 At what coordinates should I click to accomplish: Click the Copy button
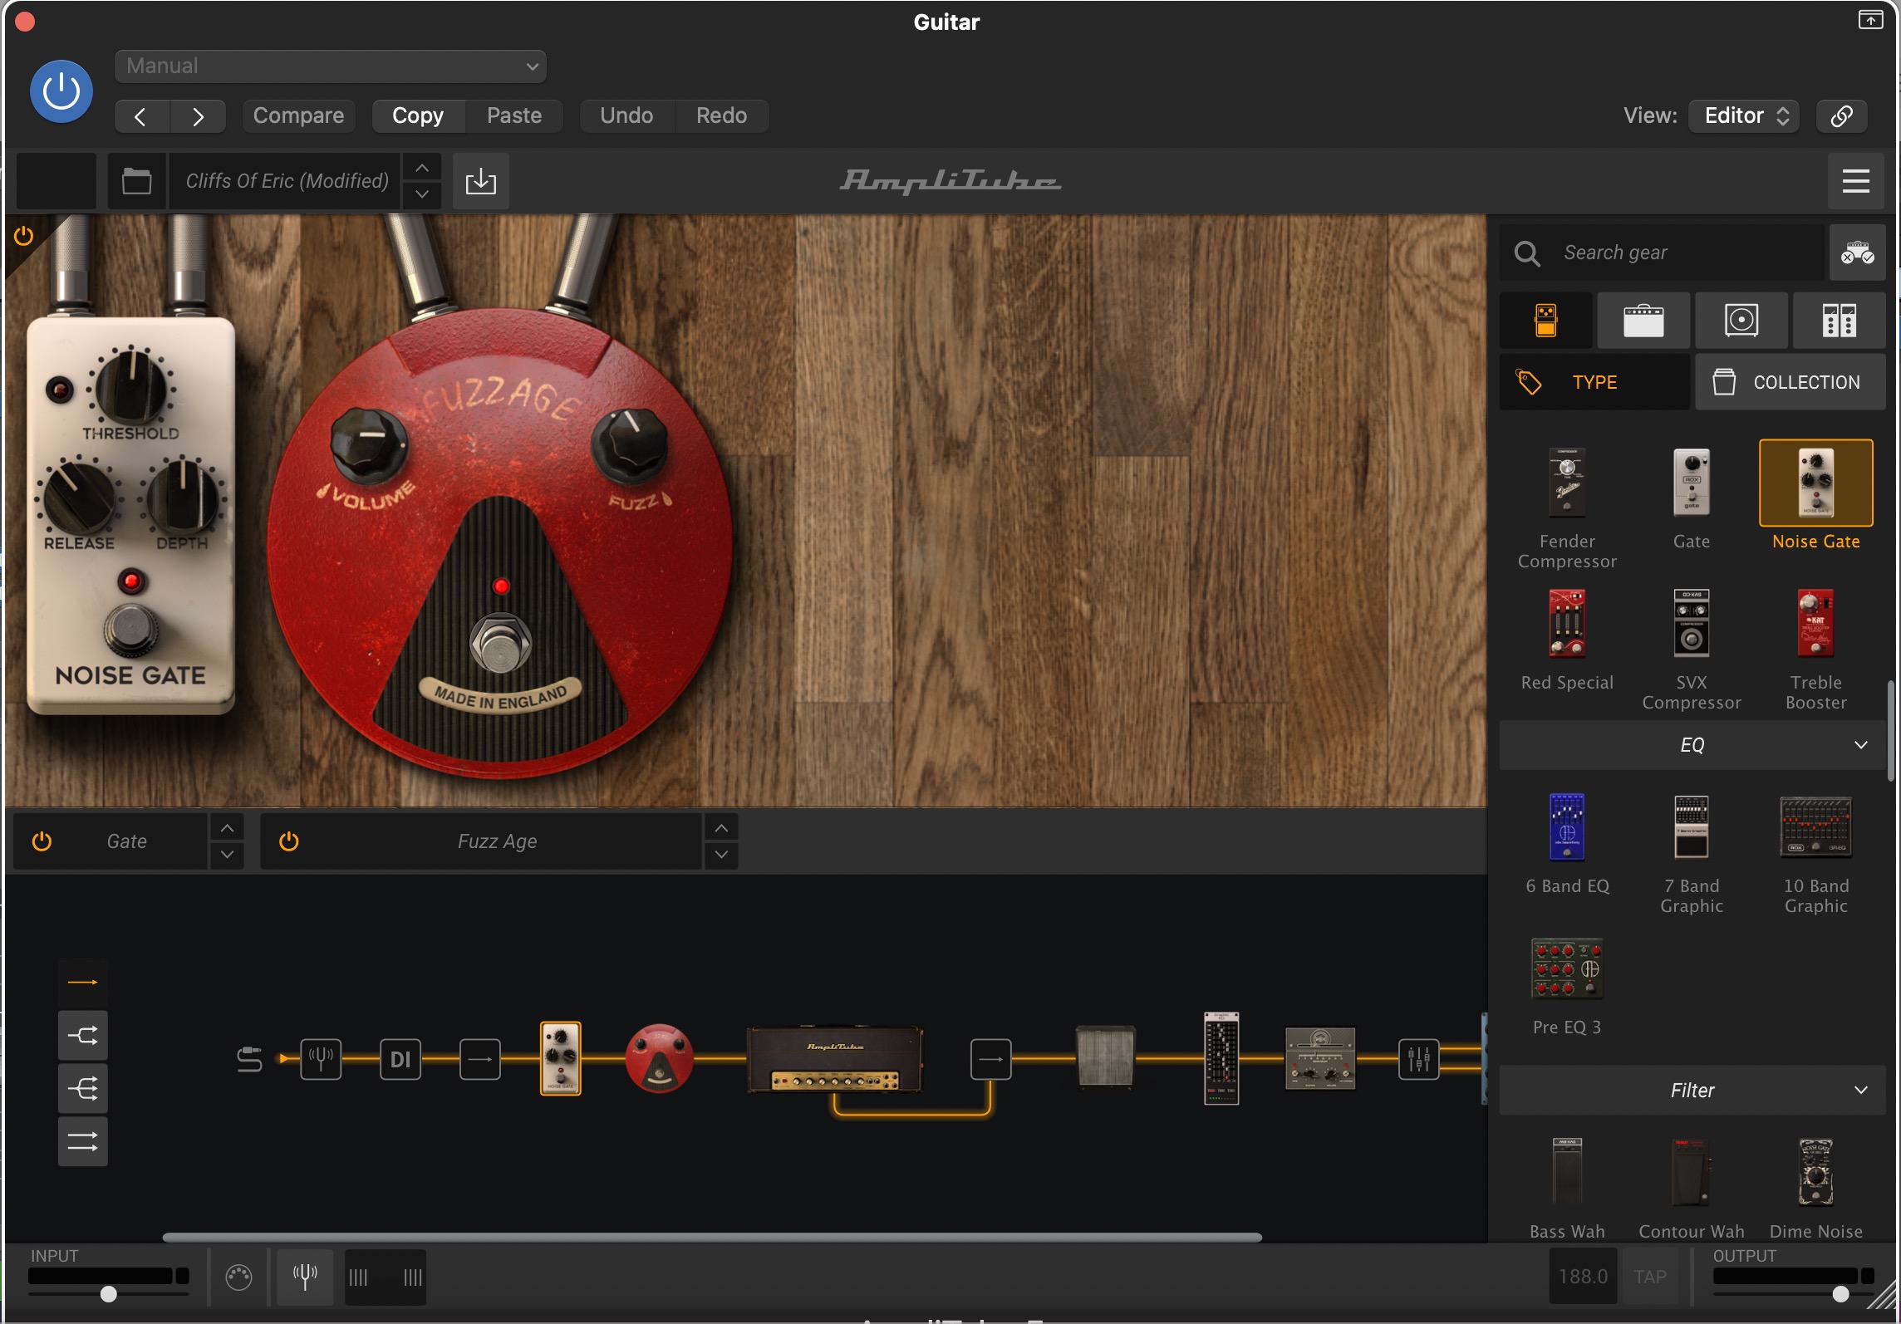click(x=418, y=115)
